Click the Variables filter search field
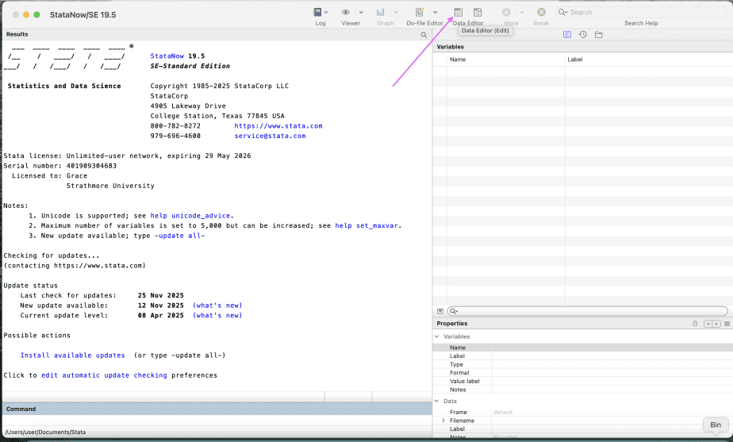The width and height of the screenshot is (733, 442). pos(587,311)
